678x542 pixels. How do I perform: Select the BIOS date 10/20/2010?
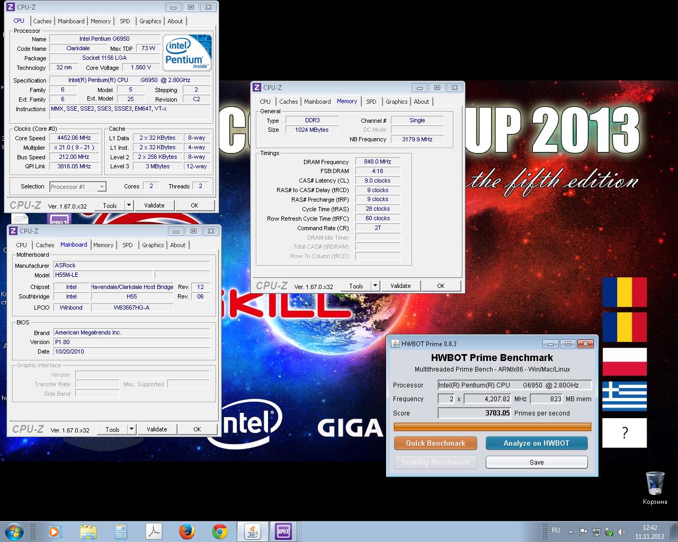[131, 351]
